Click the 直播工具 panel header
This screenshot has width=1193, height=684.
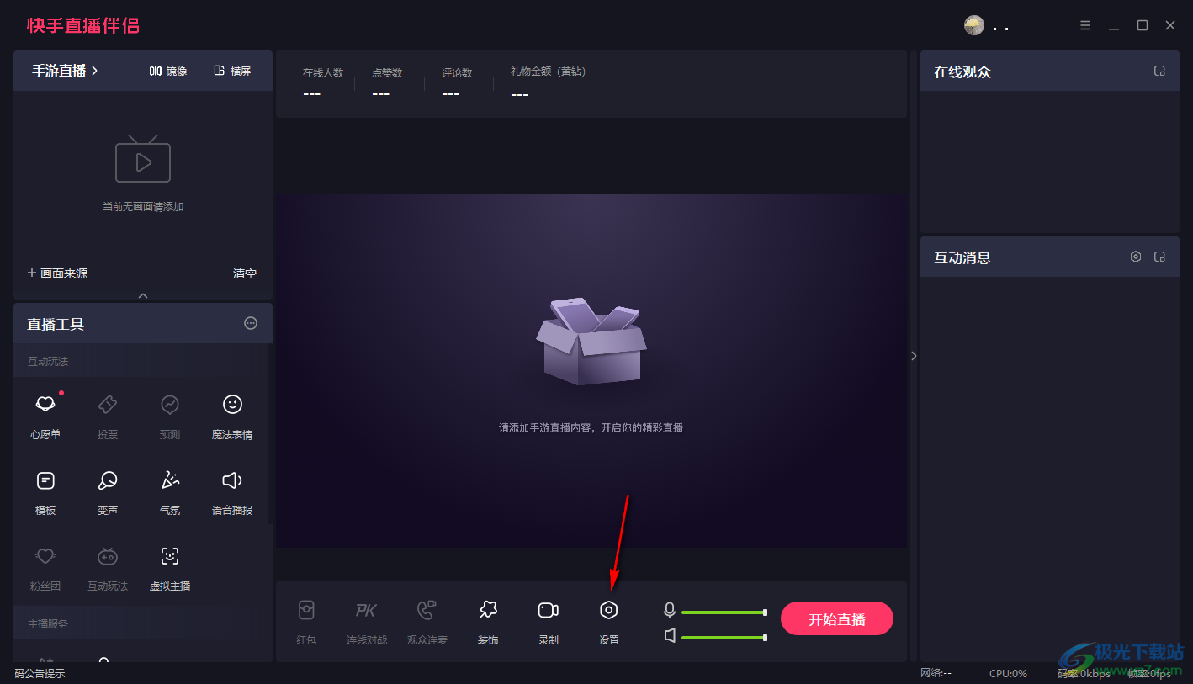[x=143, y=324]
